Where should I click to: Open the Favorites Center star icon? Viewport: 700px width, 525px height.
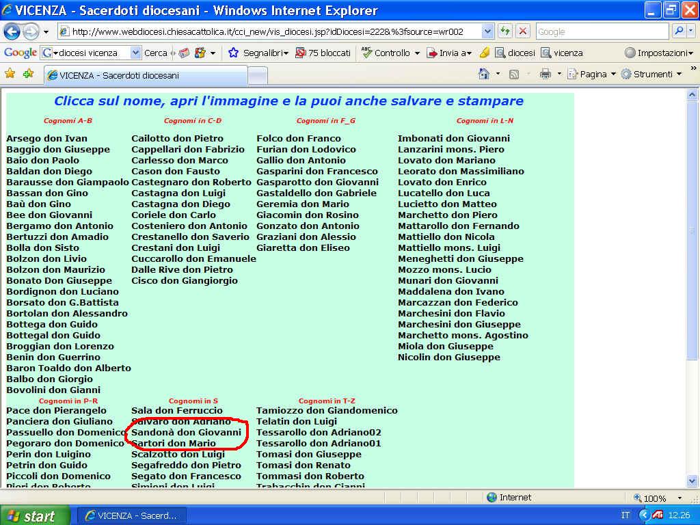[x=10, y=74]
